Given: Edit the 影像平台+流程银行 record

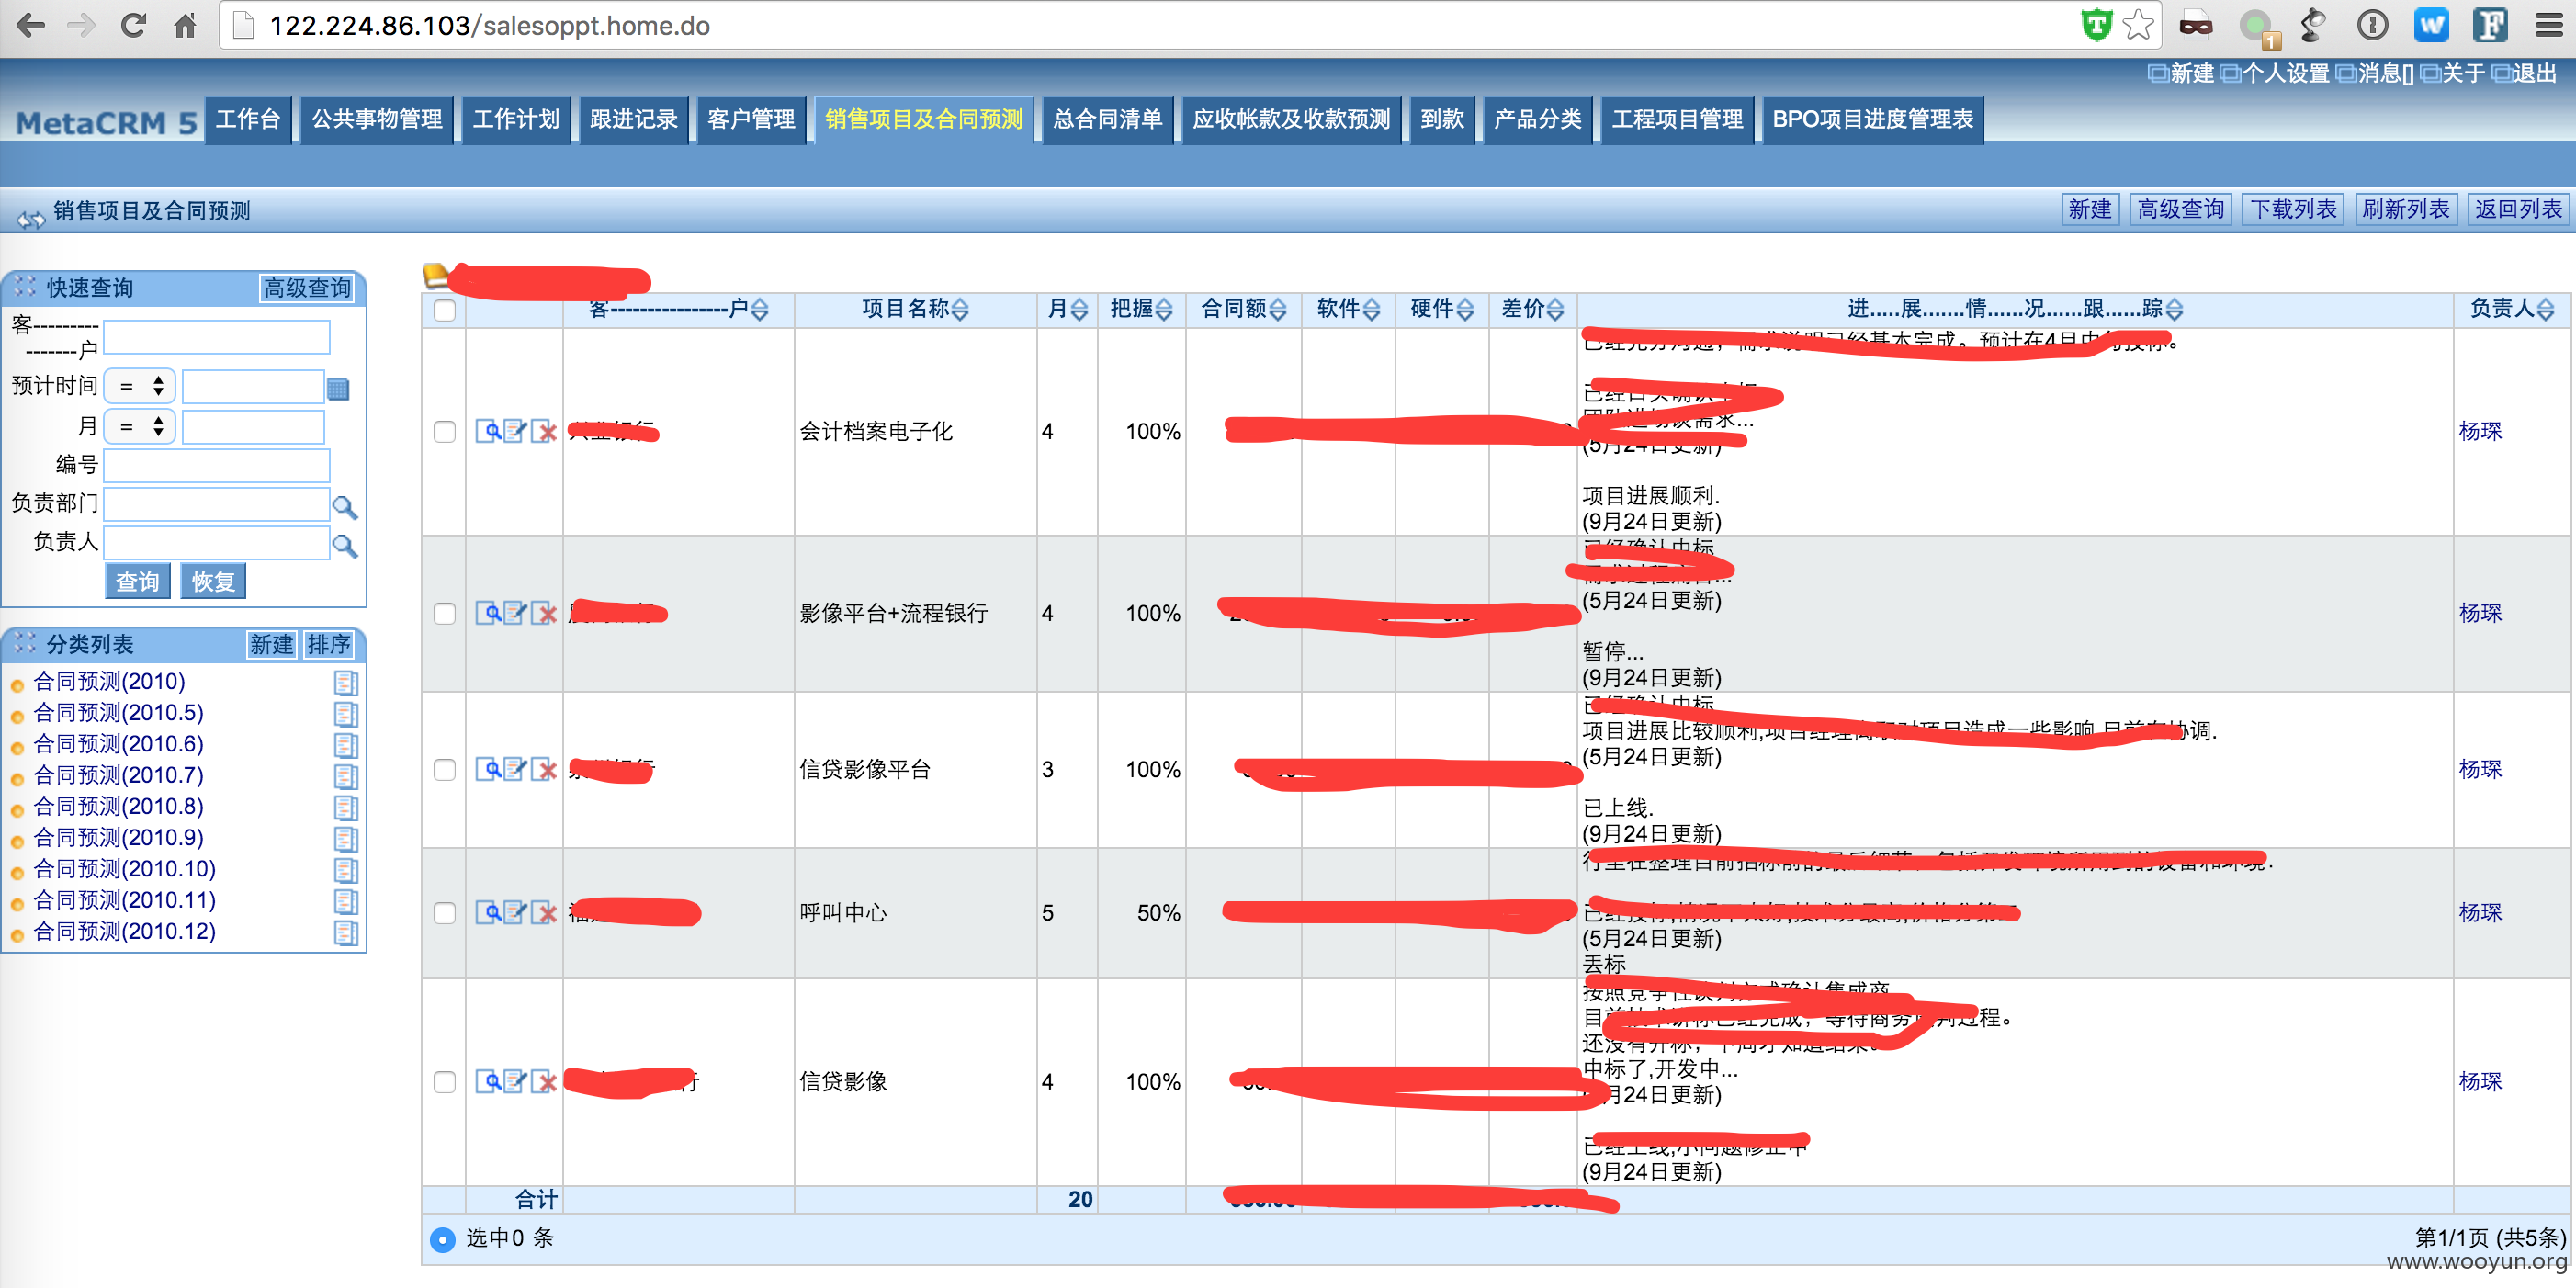Looking at the screenshot, I should 515,613.
